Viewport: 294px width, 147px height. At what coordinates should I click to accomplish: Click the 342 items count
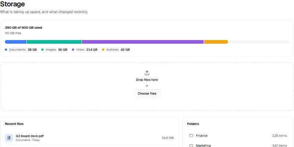[x=279, y=146]
